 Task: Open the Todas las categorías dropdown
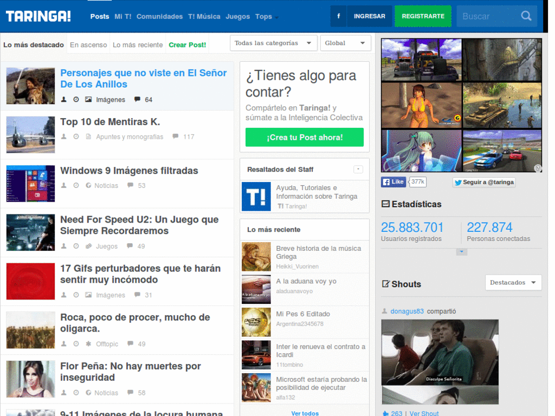pos(273,43)
